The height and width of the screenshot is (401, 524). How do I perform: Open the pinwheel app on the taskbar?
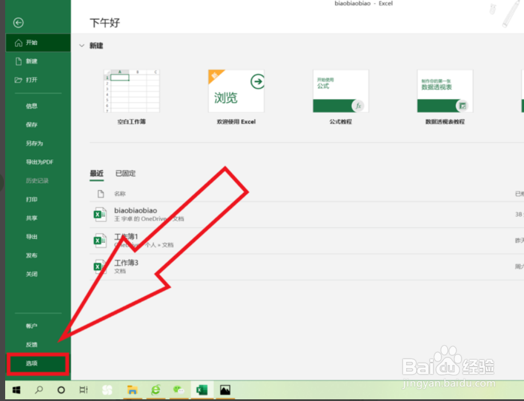coord(107,390)
